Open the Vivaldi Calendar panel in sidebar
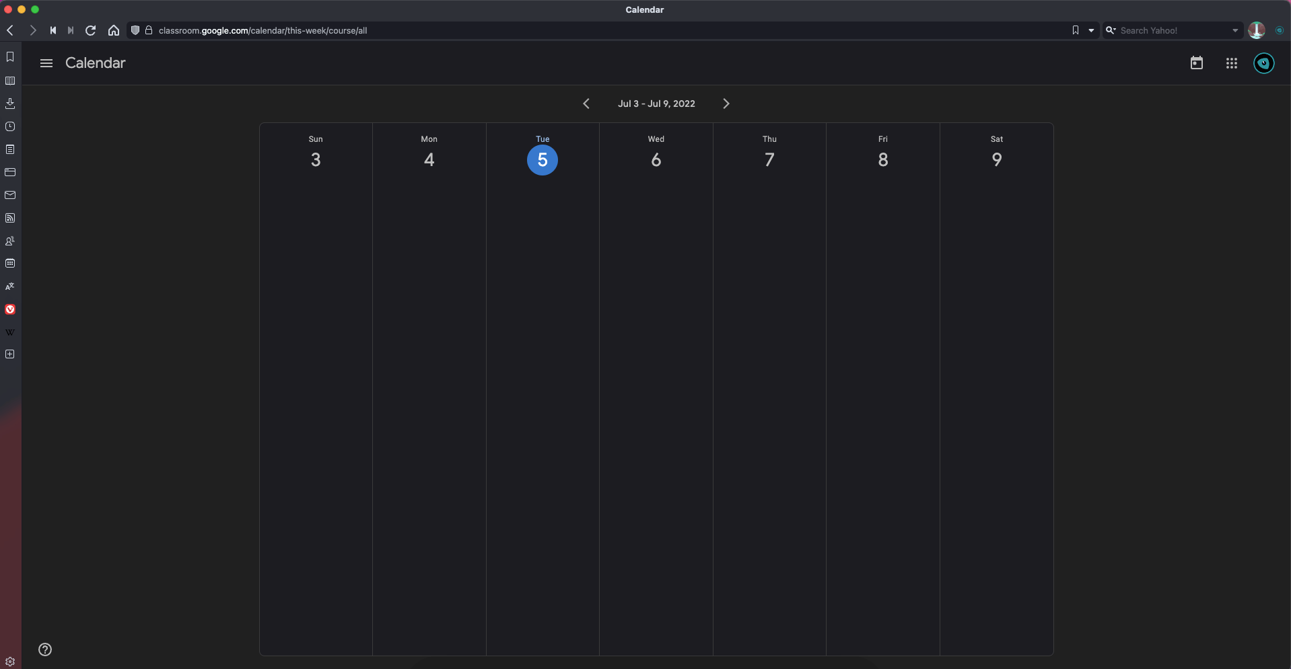Screen dimensions: 1291x669 (10, 264)
